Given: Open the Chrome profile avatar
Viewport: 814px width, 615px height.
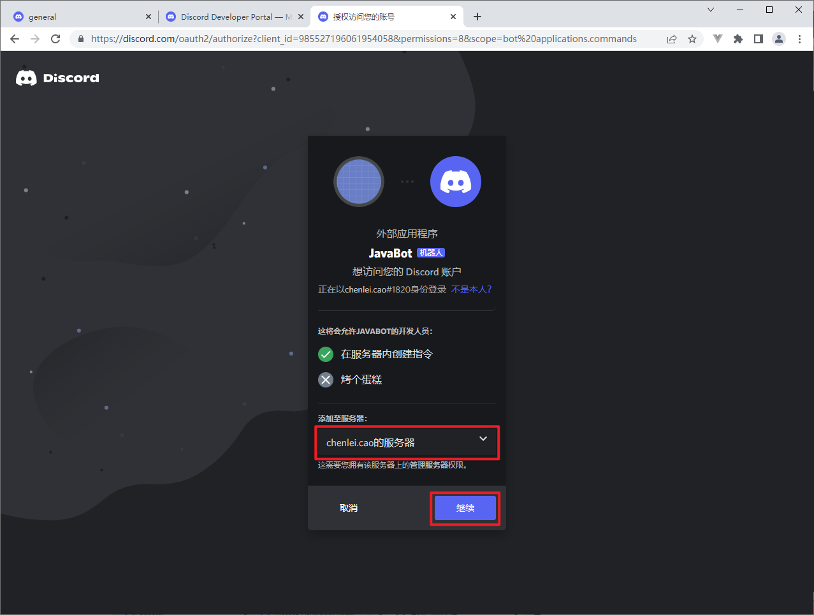Looking at the screenshot, I should 779,39.
